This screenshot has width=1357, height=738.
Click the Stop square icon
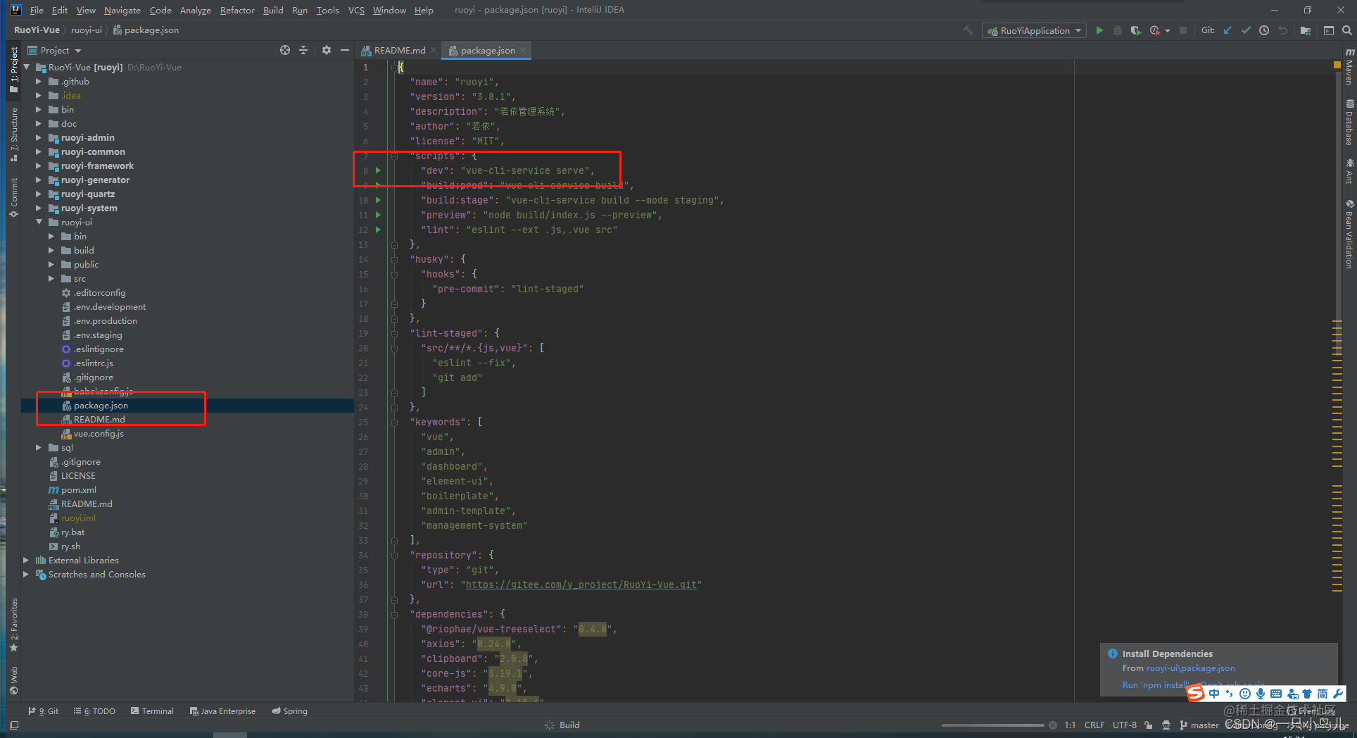(x=1183, y=30)
